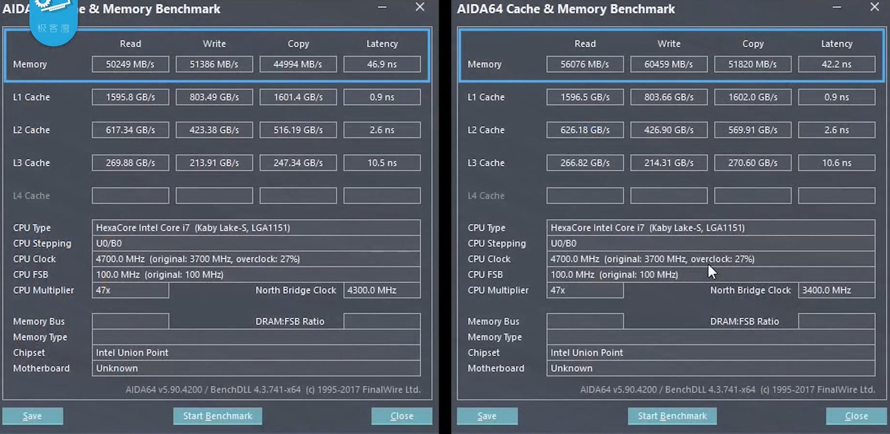Screen dimensions: 890x434
Task: Select the 50249 MB/s Memory Read field
Action: coord(130,64)
